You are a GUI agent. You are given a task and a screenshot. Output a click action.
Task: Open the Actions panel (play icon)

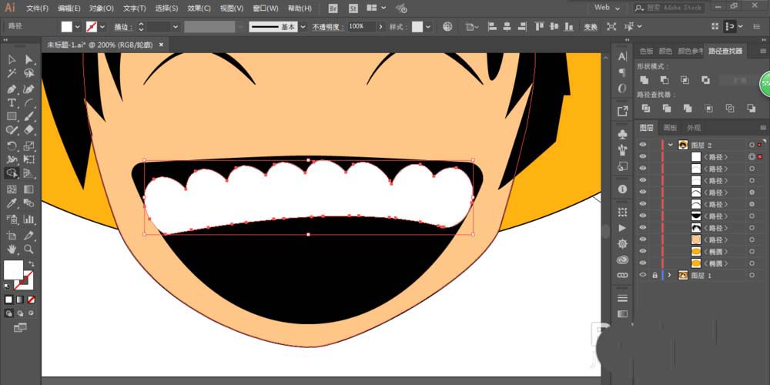point(622,228)
